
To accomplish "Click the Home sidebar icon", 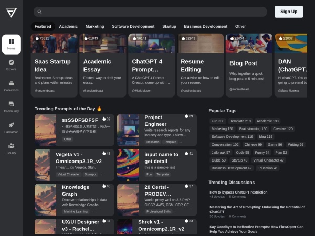I will pyautogui.click(x=11, y=44).
